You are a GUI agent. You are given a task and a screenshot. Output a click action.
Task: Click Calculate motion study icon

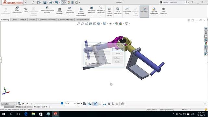pyautogui.click(x=19, y=104)
